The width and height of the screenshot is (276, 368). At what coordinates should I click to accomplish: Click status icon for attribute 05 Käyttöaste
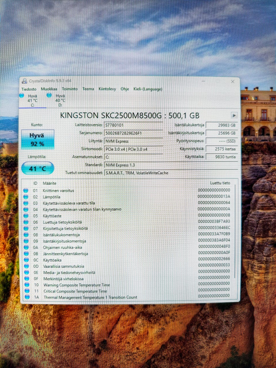pos(26,216)
